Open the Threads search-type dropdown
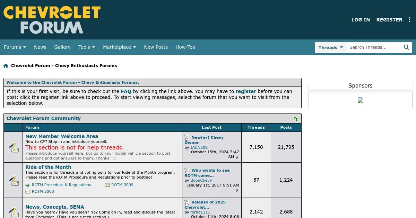 (x=331, y=47)
